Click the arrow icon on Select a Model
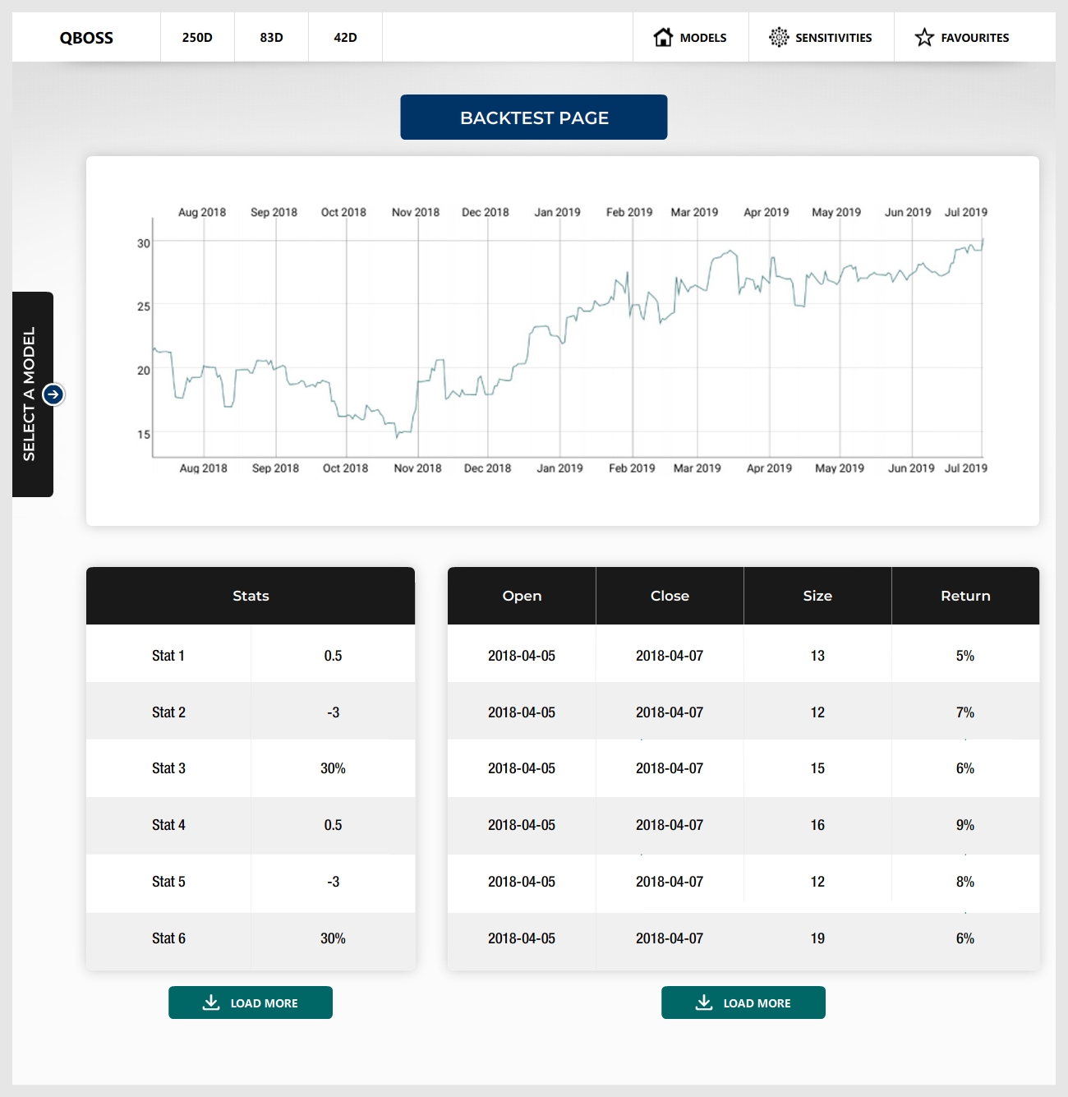The image size is (1068, 1097). click(x=53, y=394)
